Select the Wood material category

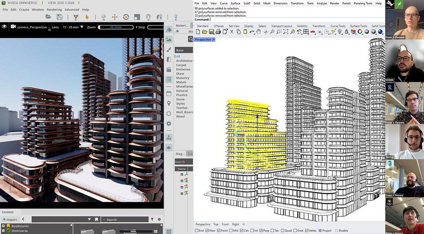(180, 116)
